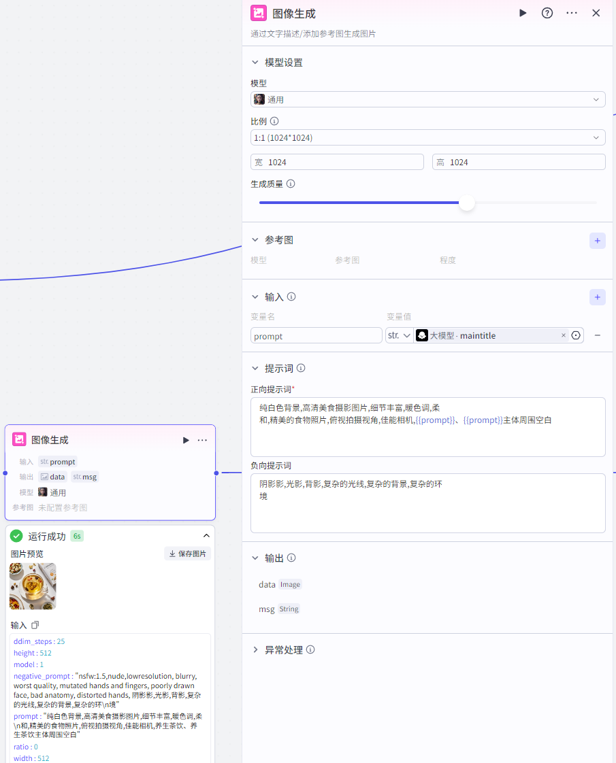Click the 大模型 icon in variable value field

[422, 335]
